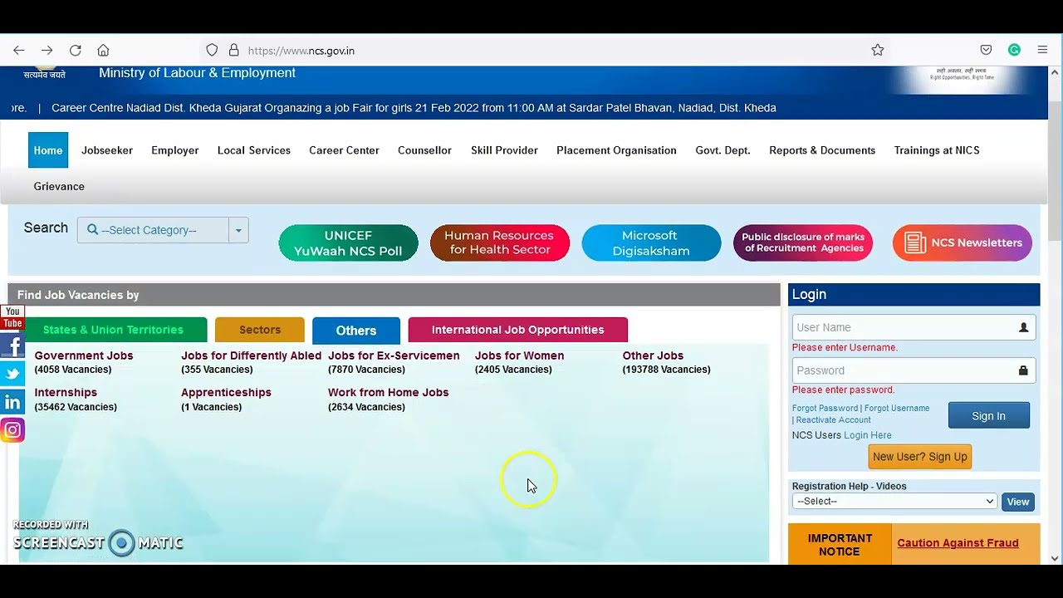The height and width of the screenshot is (598, 1063).
Task: Click the padlock site security icon
Action: coord(234,51)
